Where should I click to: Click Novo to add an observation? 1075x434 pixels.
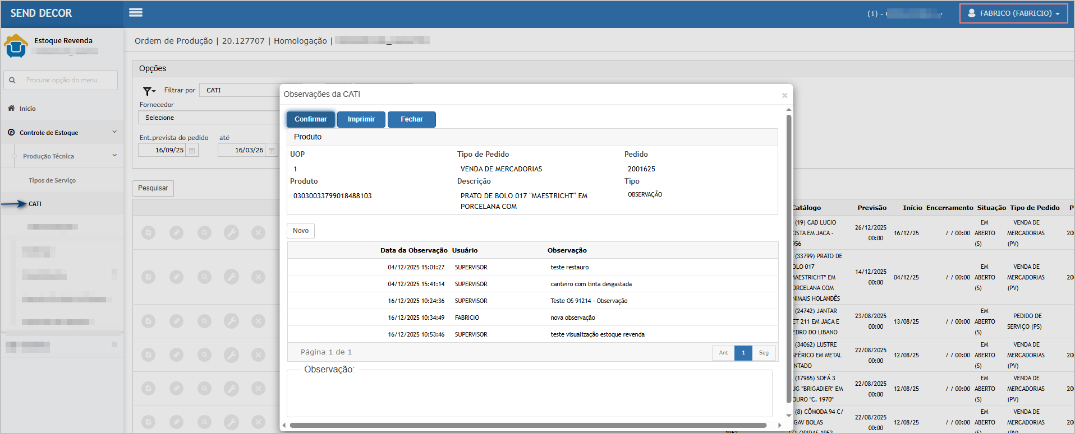[x=301, y=231]
